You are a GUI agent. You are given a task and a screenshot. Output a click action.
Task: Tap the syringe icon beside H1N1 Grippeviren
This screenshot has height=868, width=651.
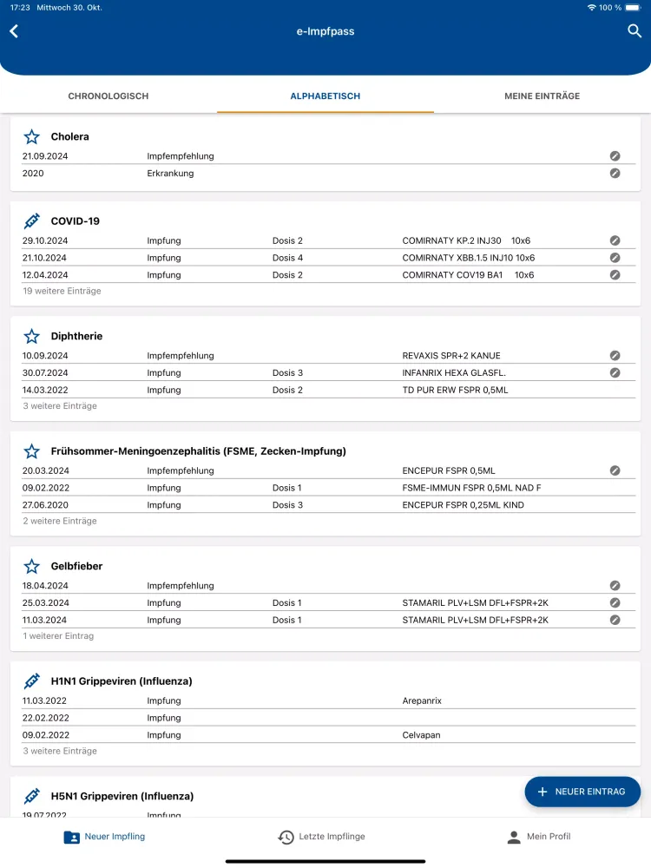coord(32,681)
